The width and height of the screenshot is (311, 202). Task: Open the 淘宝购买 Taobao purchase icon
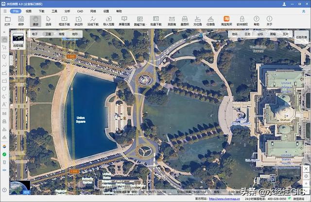coord(226,20)
